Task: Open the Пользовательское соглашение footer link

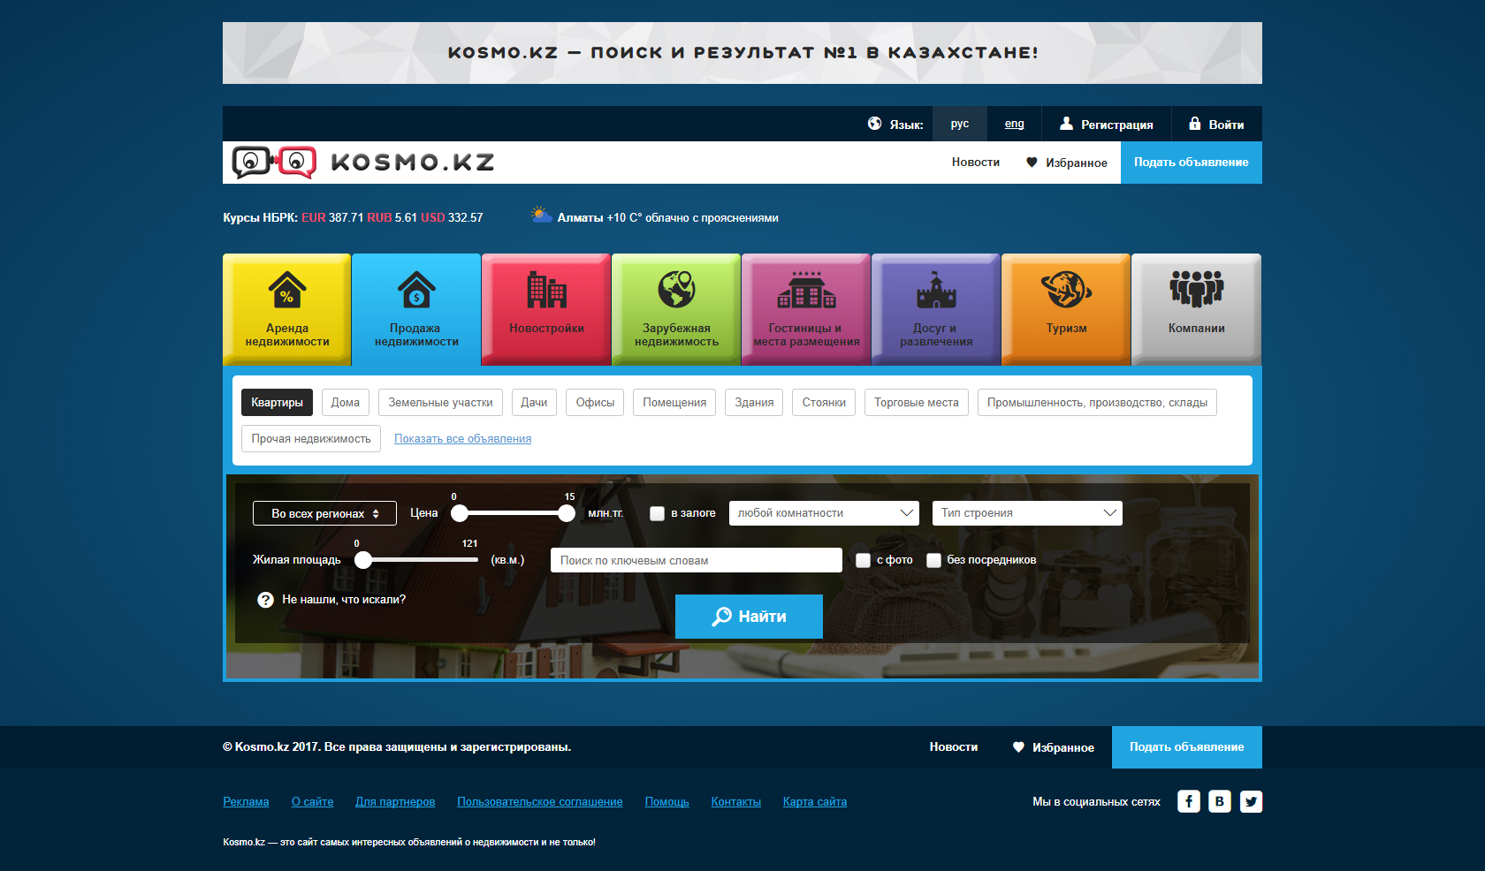Action: [x=540, y=802]
